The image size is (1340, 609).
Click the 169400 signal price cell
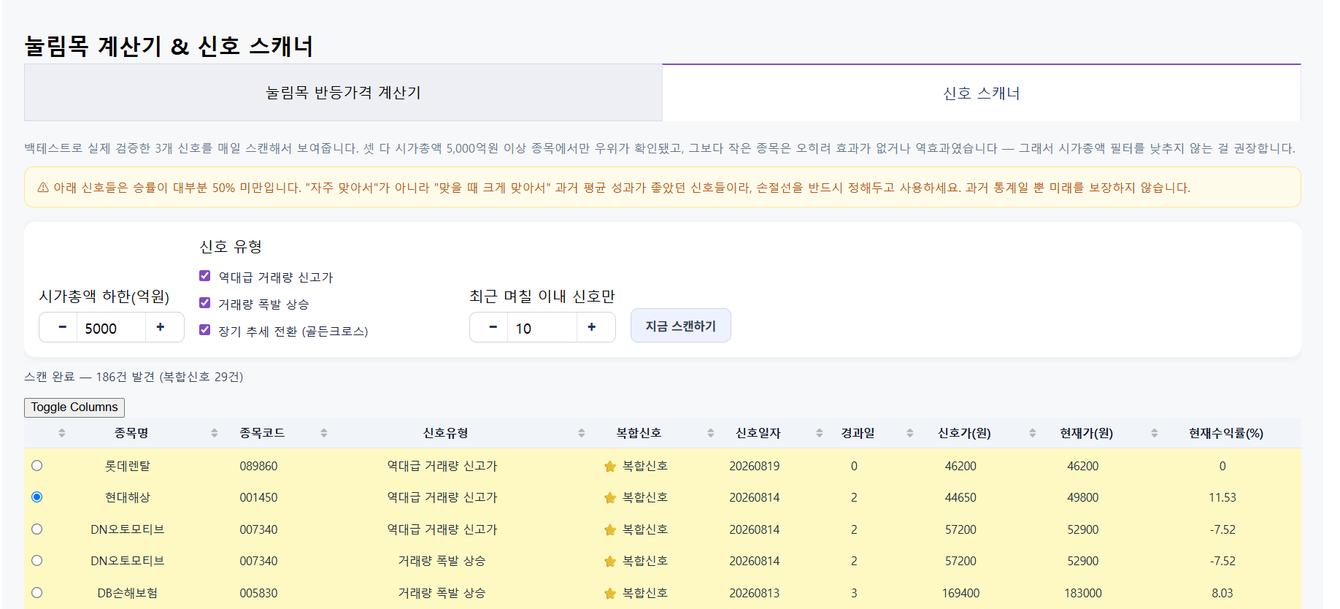click(x=961, y=593)
